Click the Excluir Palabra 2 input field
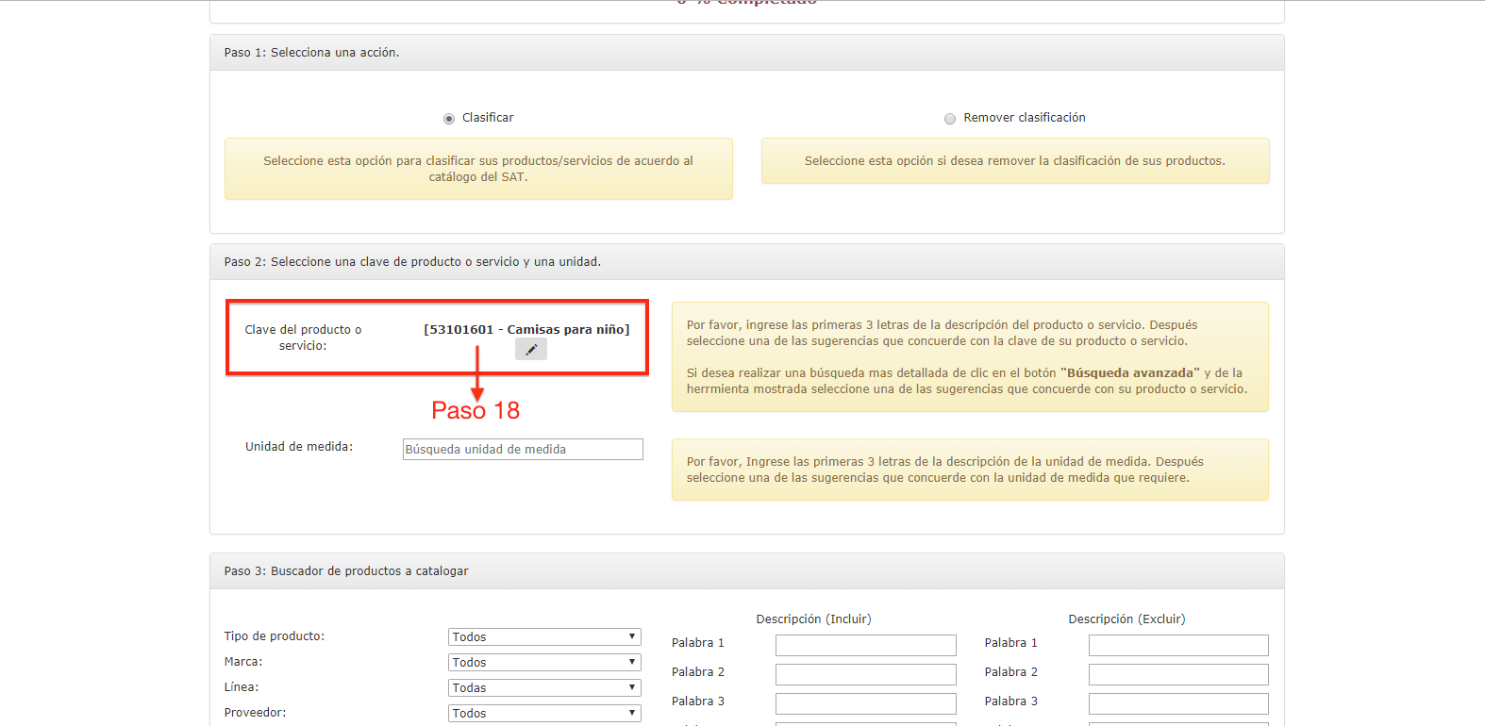 (1178, 674)
